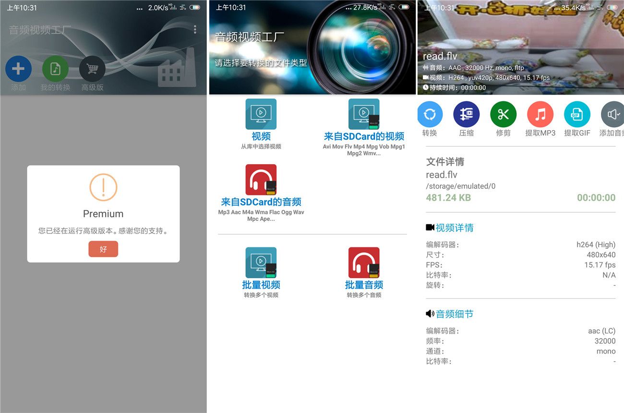This screenshot has width=624, height=413.
Task: Open the 高级版 shopping cart icon
Action: coord(92,69)
